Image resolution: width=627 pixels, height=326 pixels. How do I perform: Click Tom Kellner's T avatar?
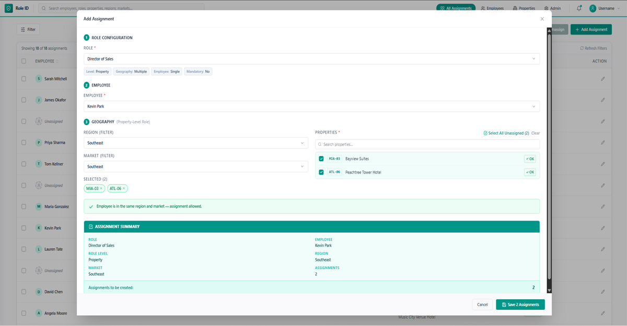pyautogui.click(x=39, y=164)
